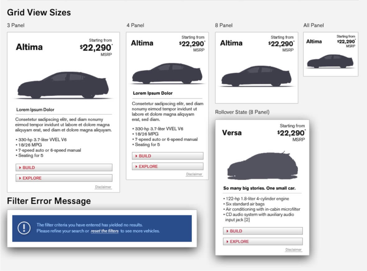Click 'So many big stories. One small car.'
Screen dimensions: 367x271
pos(259,188)
